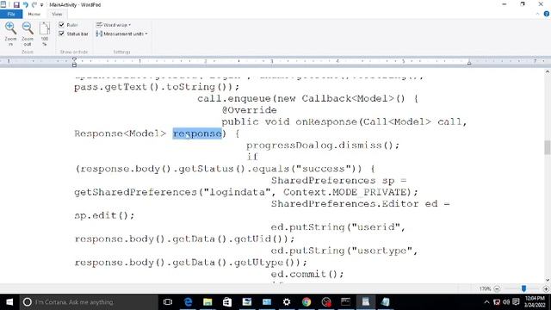Reset zoom with the 100% page icon

44,34
